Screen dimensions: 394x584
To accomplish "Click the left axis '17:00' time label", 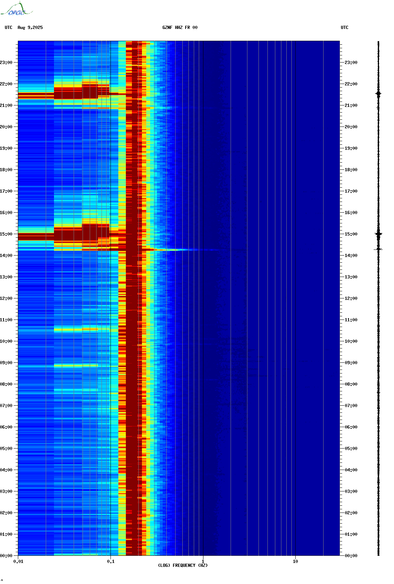I will pos(6,191).
